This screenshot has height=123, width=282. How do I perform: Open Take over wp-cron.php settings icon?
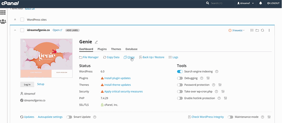coord(223,91)
